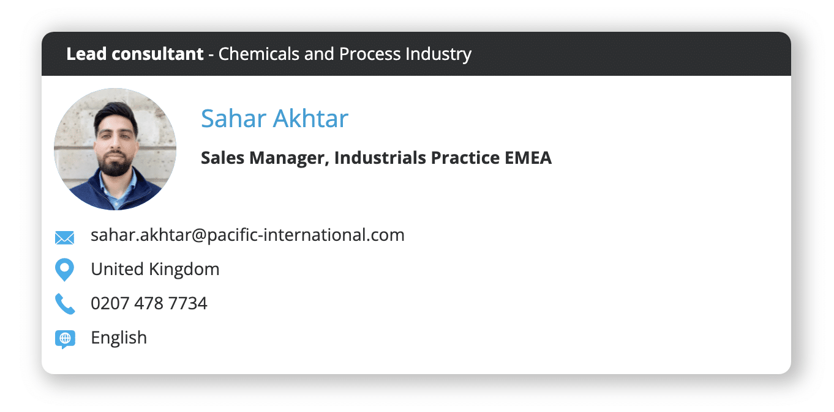Click the words Sales Manager

[265, 158]
